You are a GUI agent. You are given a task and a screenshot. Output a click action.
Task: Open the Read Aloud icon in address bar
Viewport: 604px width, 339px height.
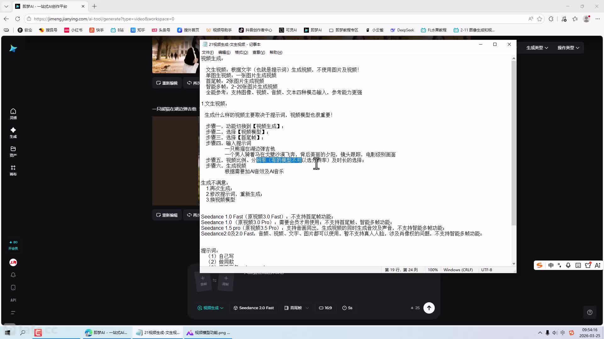click(531, 19)
